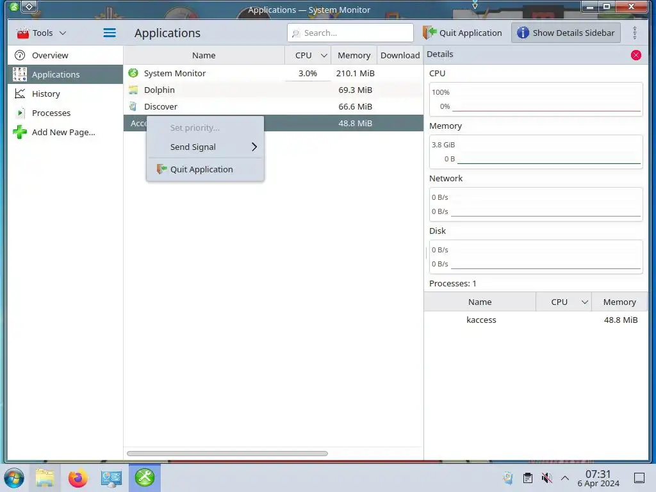Screen dimensions: 656x492
Task: Click System Monitor taskbar icon
Action: click(145, 478)
